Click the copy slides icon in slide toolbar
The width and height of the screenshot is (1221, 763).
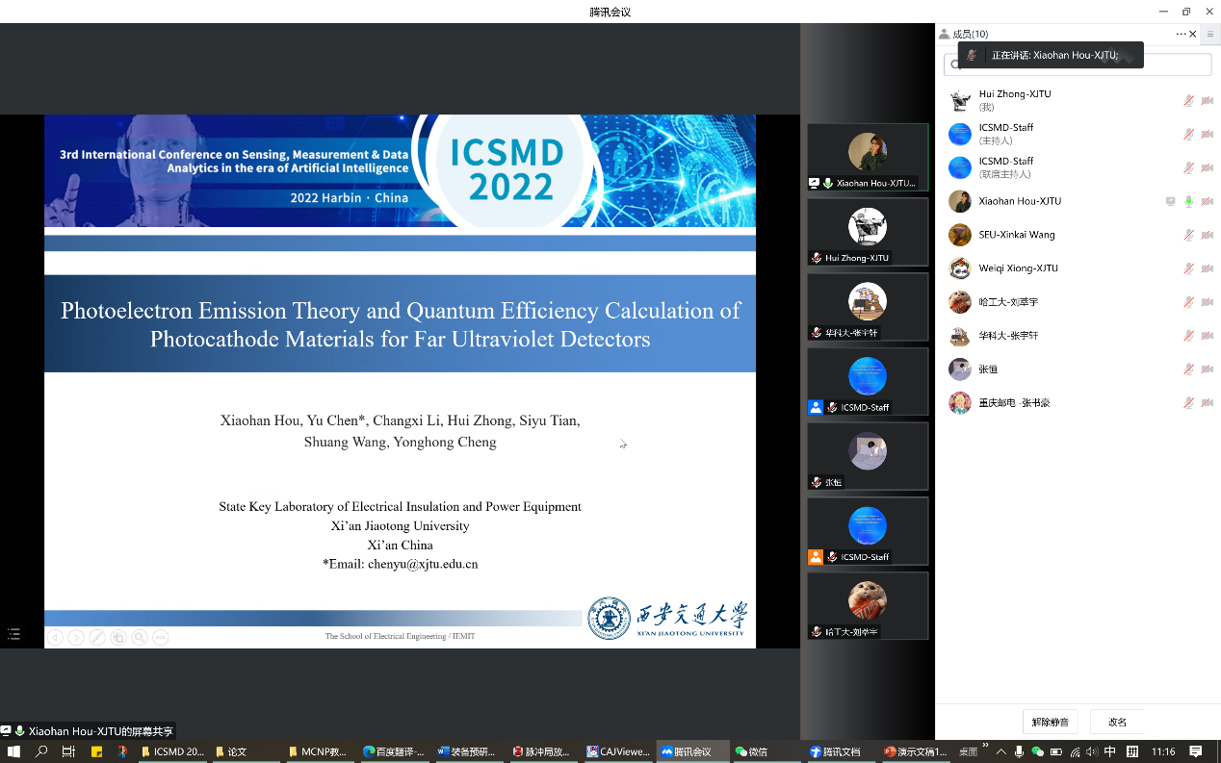pyautogui.click(x=118, y=637)
